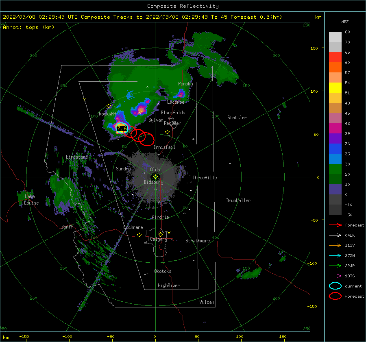Click the HighRiver town label
The image size is (366, 342).
click(169, 285)
